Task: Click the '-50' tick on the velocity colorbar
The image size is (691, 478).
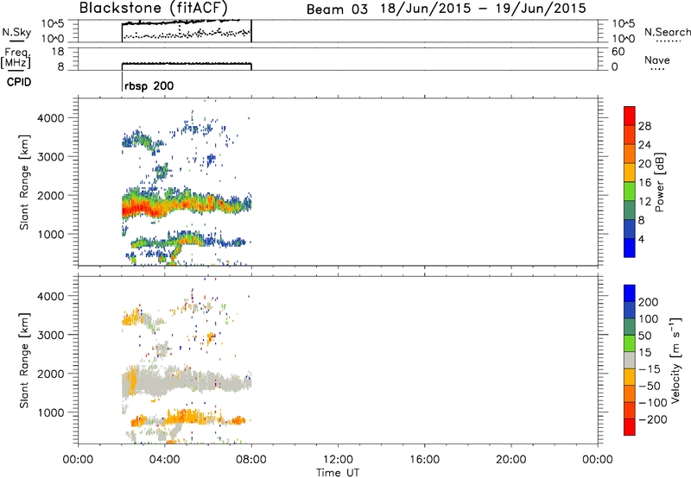Action: [x=650, y=386]
